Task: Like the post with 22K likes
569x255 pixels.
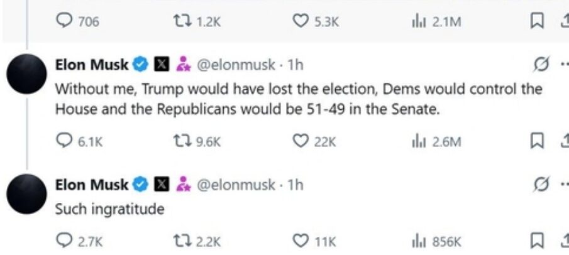Action: (x=301, y=141)
